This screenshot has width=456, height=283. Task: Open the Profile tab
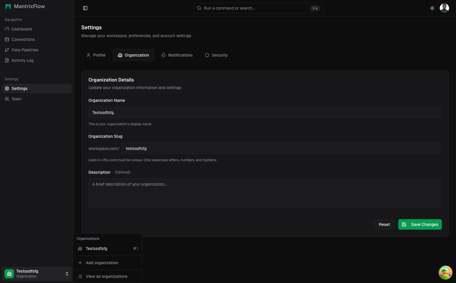pos(96,55)
